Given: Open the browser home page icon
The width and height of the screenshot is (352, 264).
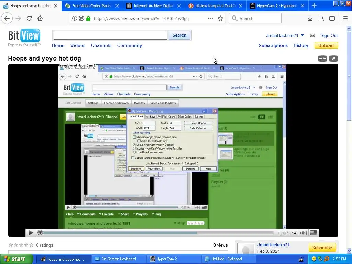Looking at the screenshot, I should [40, 18].
